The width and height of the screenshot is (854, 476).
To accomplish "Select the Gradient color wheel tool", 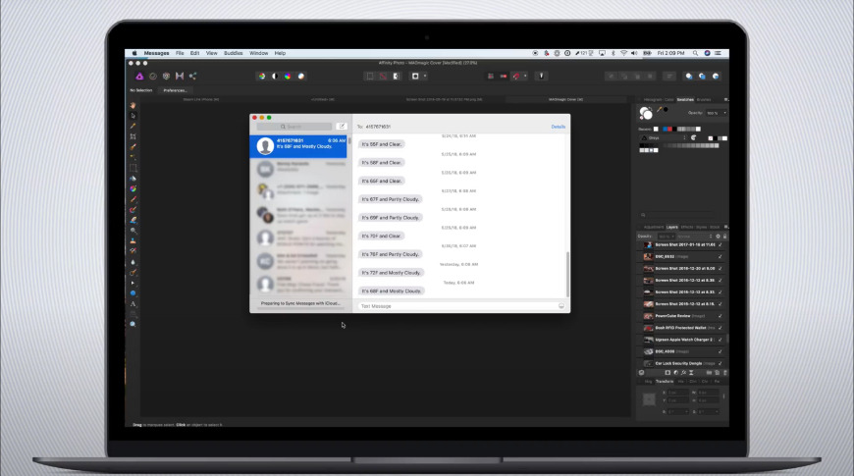I will 133,188.
